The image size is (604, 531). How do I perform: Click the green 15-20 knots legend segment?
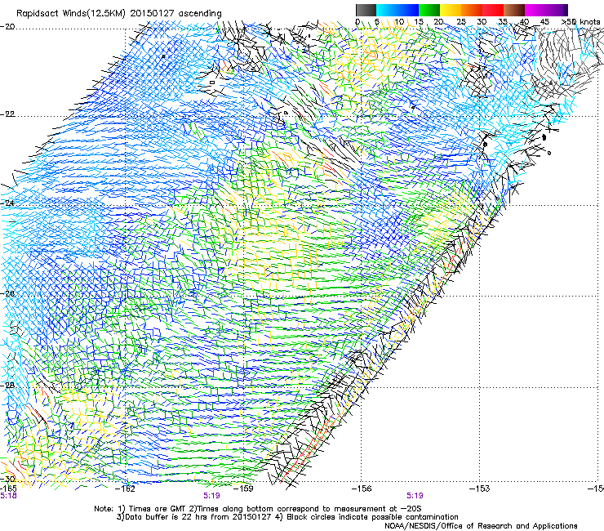pyautogui.click(x=429, y=10)
